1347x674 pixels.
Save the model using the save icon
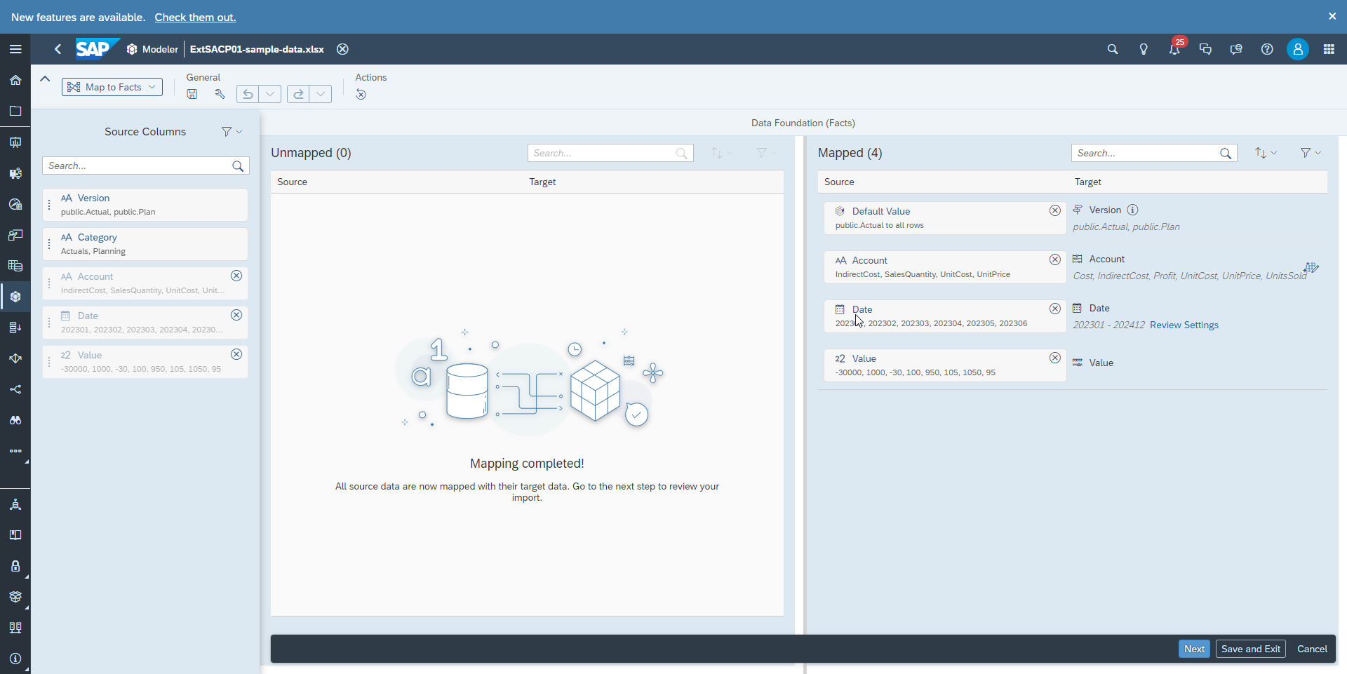click(192, 94)
